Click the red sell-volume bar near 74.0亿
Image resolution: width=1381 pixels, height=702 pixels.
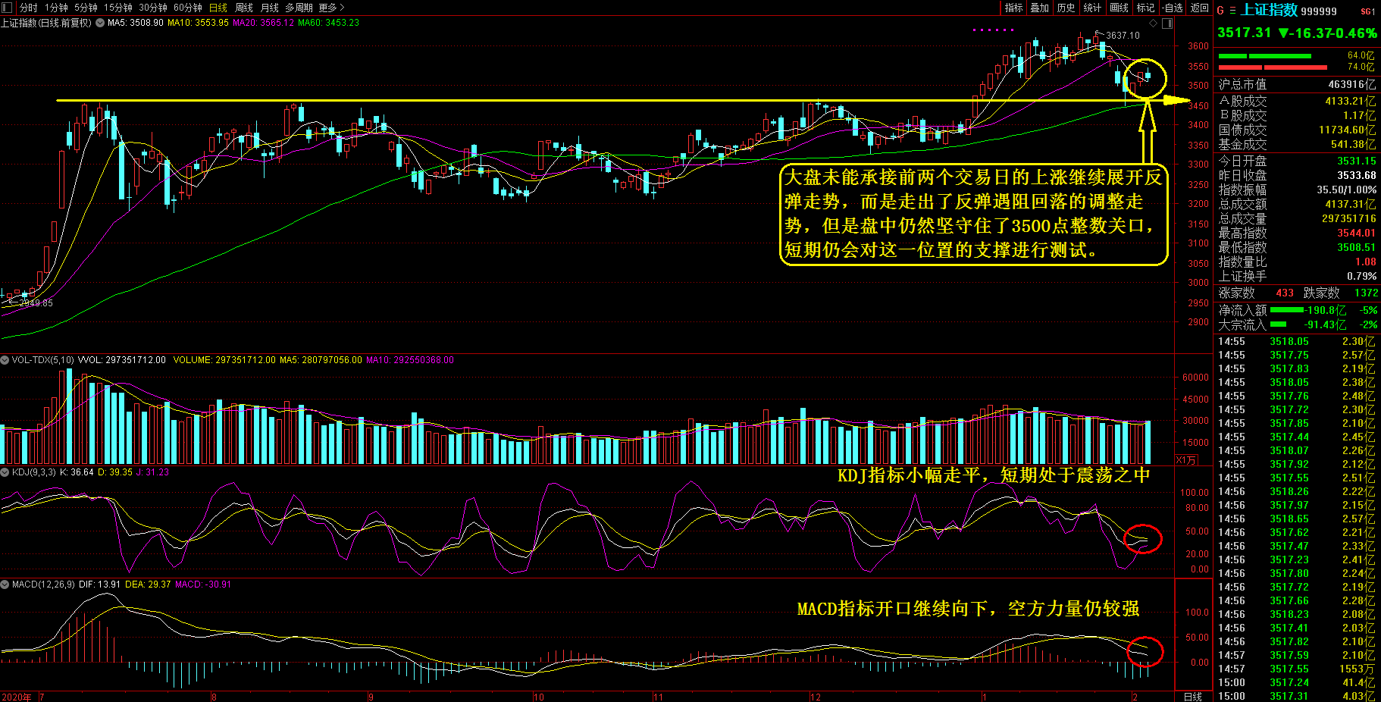[x=1273, y=67]
